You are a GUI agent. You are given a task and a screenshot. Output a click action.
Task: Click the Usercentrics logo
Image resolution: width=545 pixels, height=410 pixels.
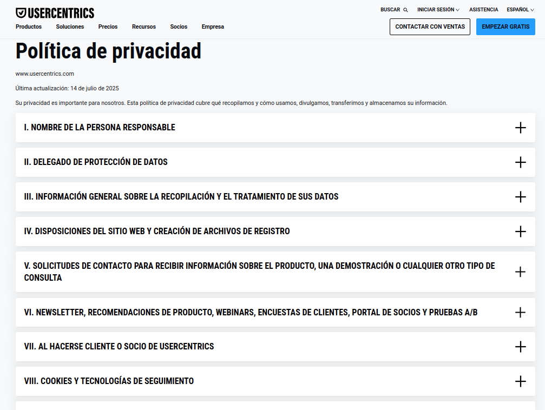[x=55, y=13]
